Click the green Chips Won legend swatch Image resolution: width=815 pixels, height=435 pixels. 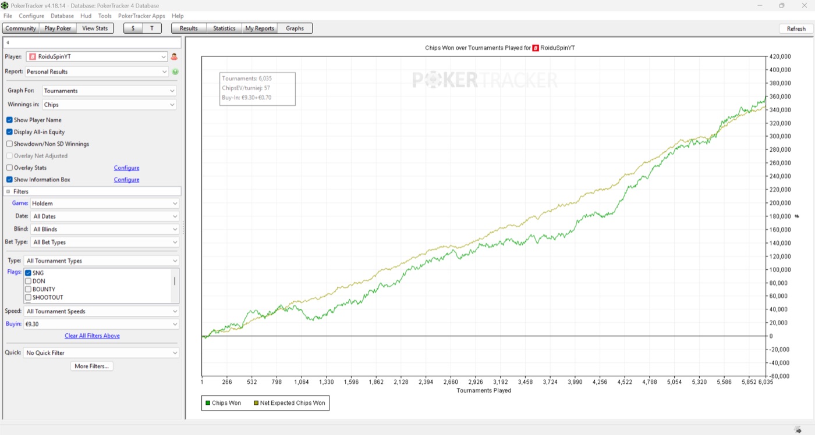(208, 403)
